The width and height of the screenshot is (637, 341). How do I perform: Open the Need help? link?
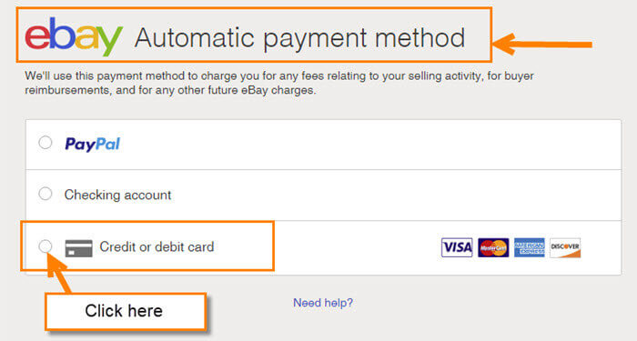tap(323, 303)
